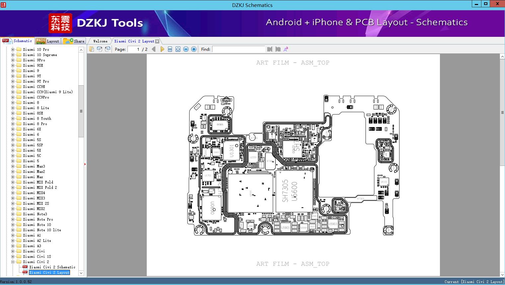Viewport: 505px width, 285px height.
Task: Click the folder icon for Xiaomi Note 10
Action: tap(19, 225)
